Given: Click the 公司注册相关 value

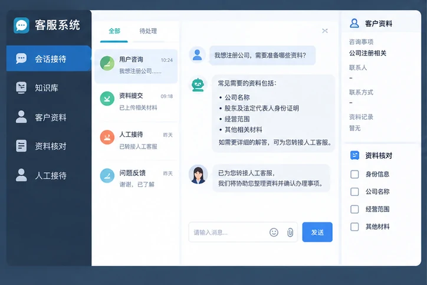Looking at the screenshot, I should click(x=367, y=53).
